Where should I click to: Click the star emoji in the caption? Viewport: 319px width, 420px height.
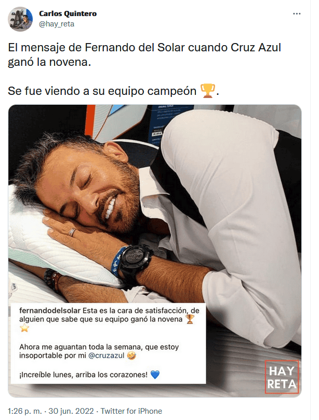pos(24,328)
